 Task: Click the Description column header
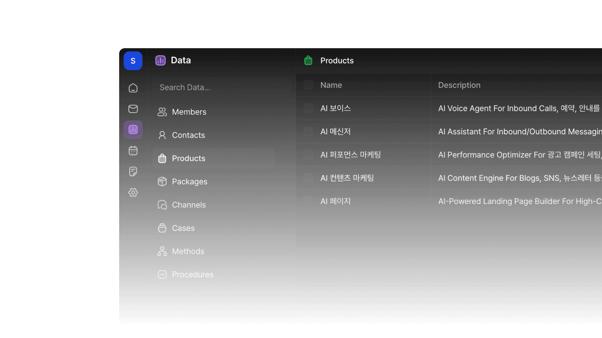click(x=459, y=85)
